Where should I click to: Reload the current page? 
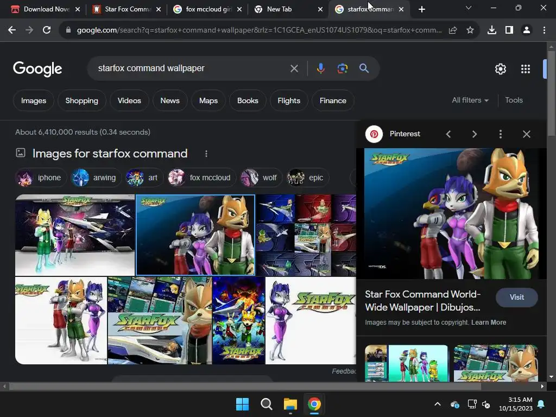47,30
